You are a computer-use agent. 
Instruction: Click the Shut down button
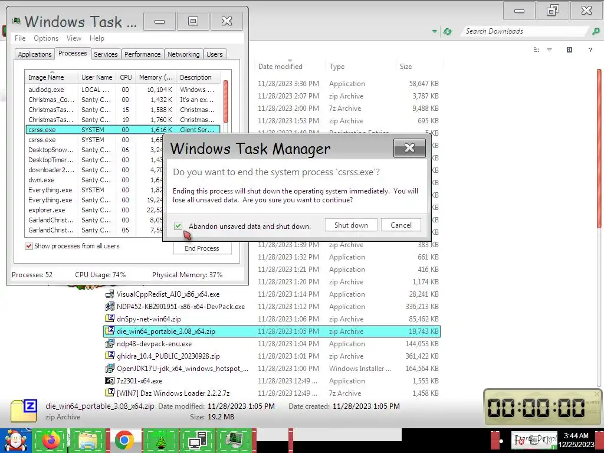coord(351,225)
